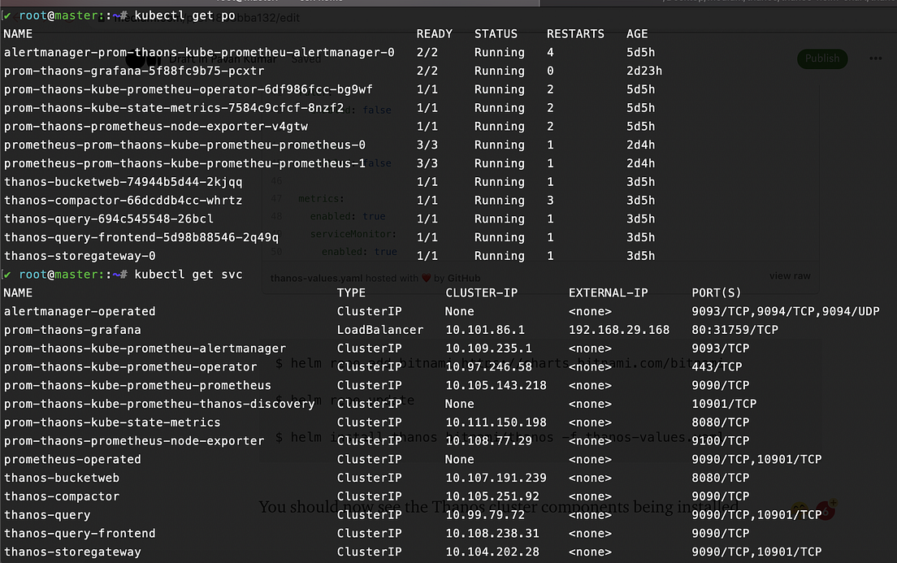This screenshot has width=897, height=563.
Task: Click pod name thanos-query-frontend-5d98b88546-2q49q
Action: (141, 237)
